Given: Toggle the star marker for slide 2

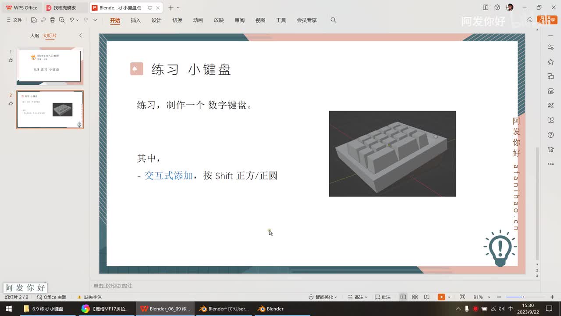Looking at the screenshot, I should 11,104.
